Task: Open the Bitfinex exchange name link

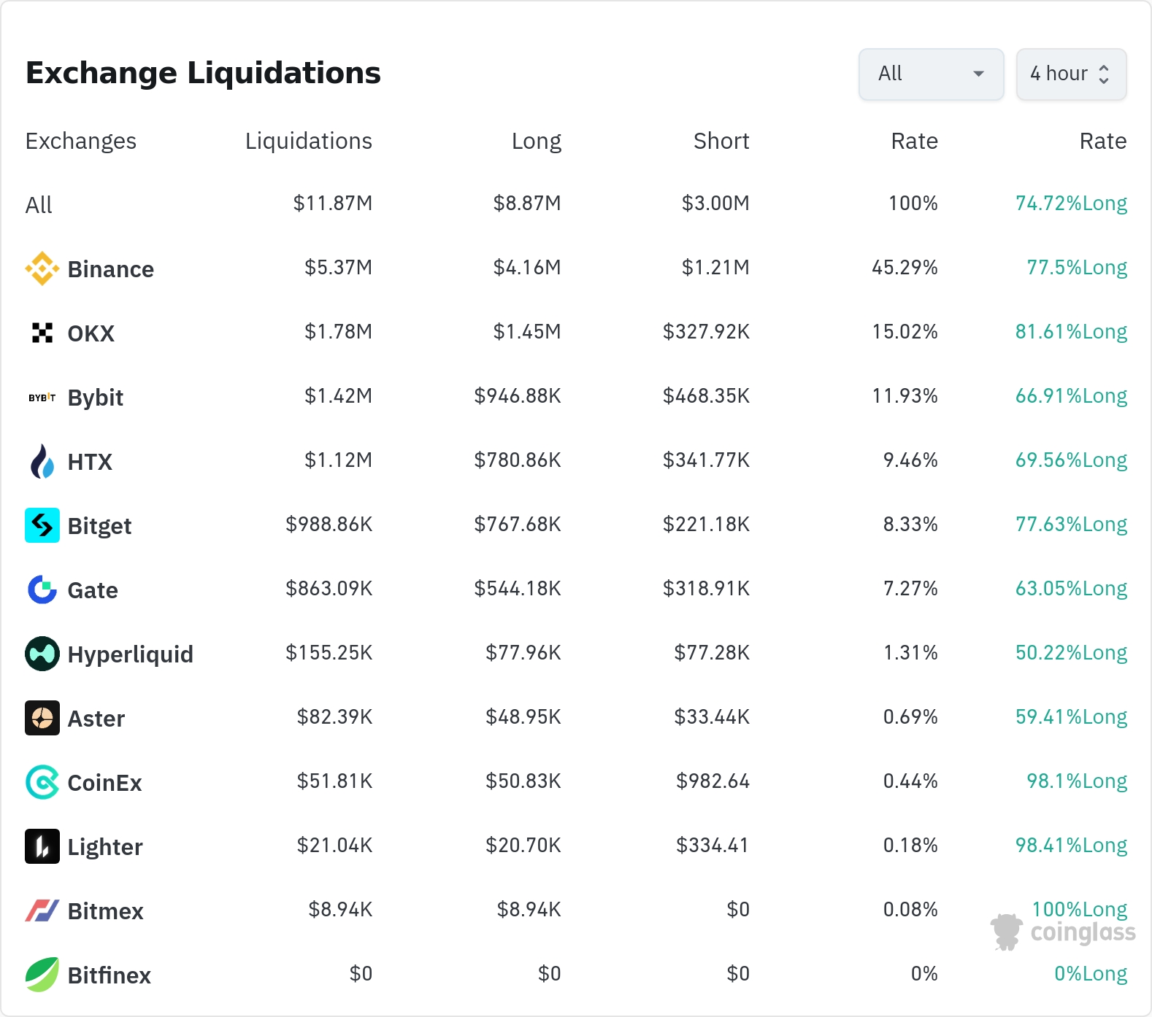Action: pyautogui.click(x=109, y=975)
